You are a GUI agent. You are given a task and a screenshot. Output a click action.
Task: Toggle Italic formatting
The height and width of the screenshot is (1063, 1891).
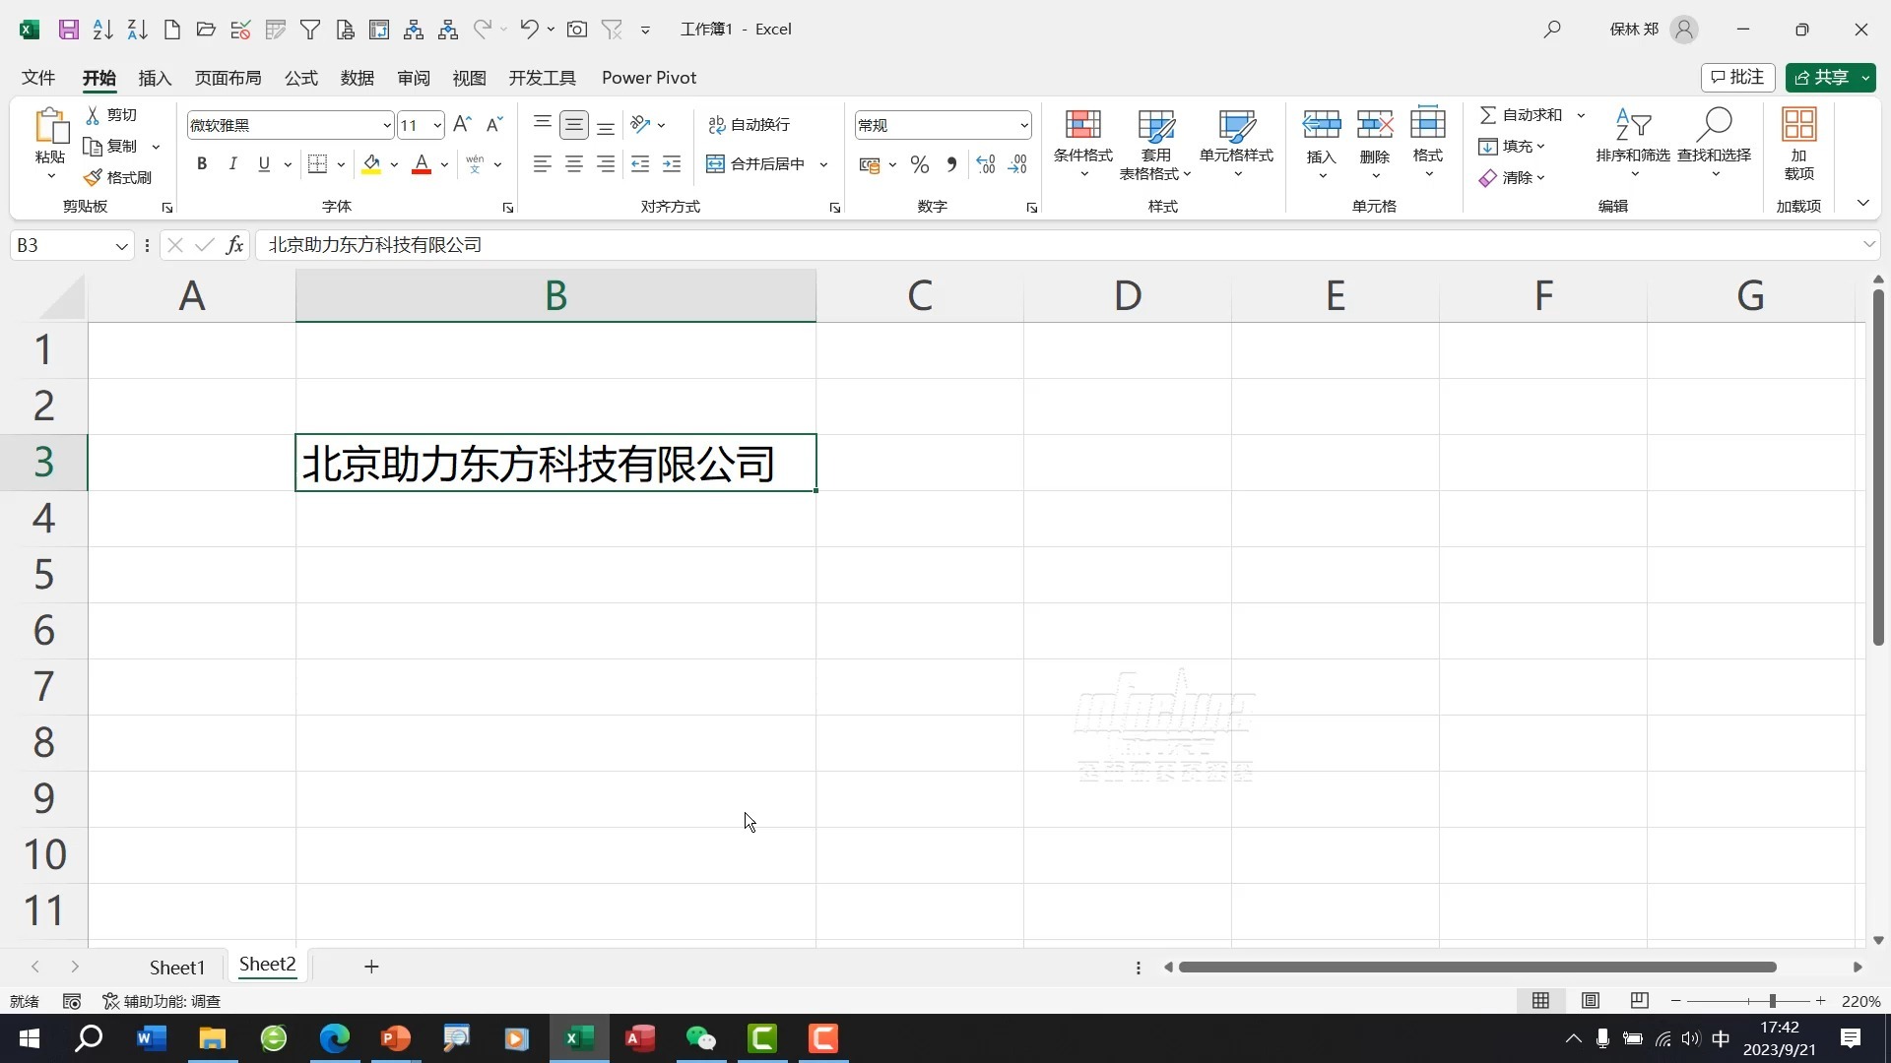click(233, 164)
